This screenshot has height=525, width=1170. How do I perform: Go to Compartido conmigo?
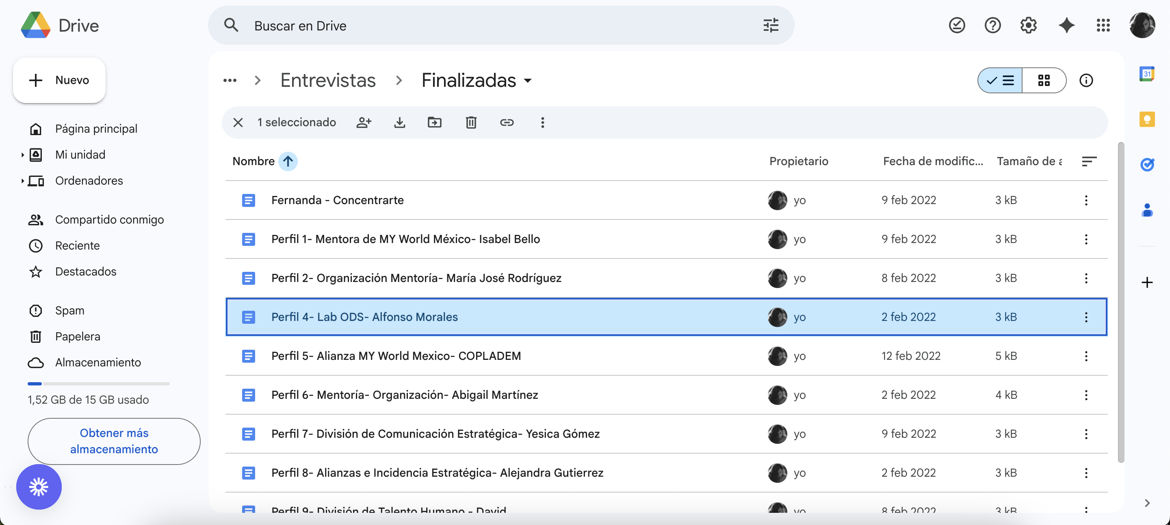(109, 219)
